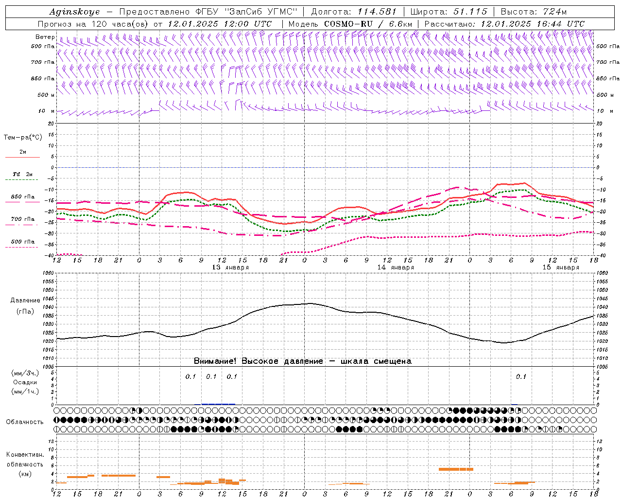Click the "Осадки" precipitation label
The height and width of the screenshot is (498, 622).
click(x=25, y=382)
